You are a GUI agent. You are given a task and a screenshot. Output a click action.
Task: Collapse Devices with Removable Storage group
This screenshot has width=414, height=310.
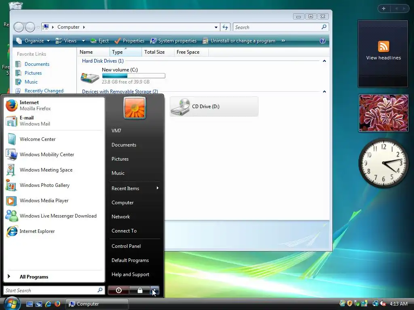point(324,92)
